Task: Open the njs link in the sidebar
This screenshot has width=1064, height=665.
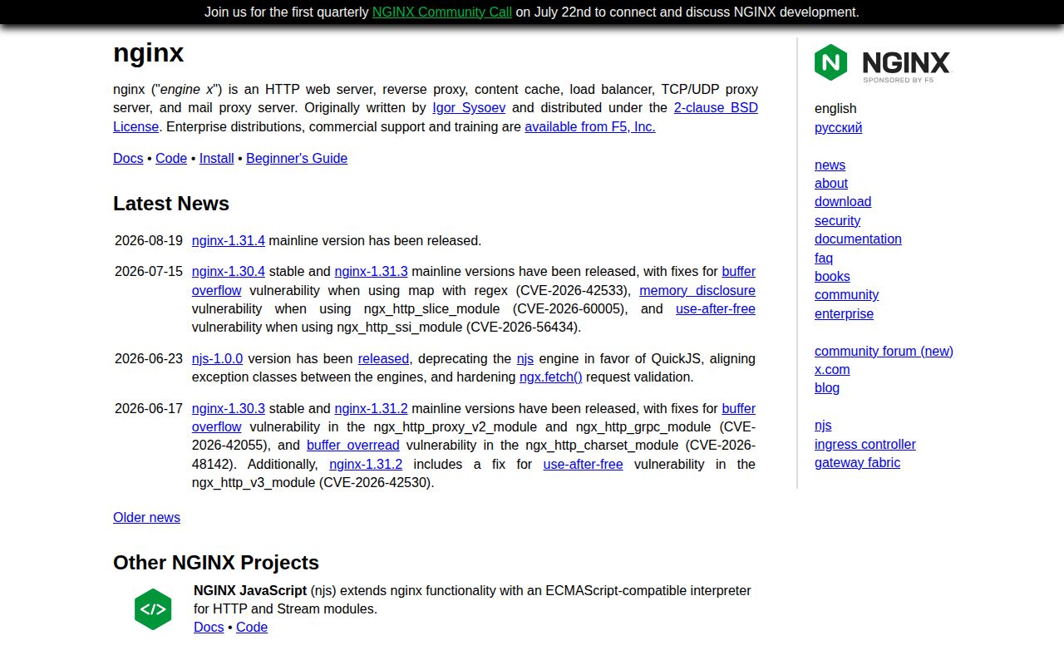Action: pyautogui.click(x=823, y=426)
